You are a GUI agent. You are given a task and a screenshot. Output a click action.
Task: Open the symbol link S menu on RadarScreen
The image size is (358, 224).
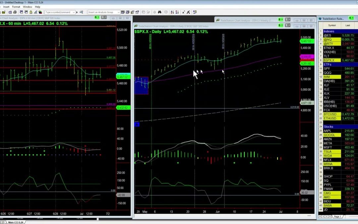coord(351,18)
